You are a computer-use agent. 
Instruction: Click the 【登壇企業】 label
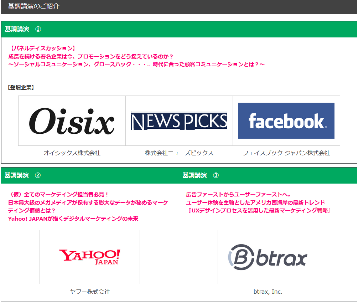tap(21, 88)
